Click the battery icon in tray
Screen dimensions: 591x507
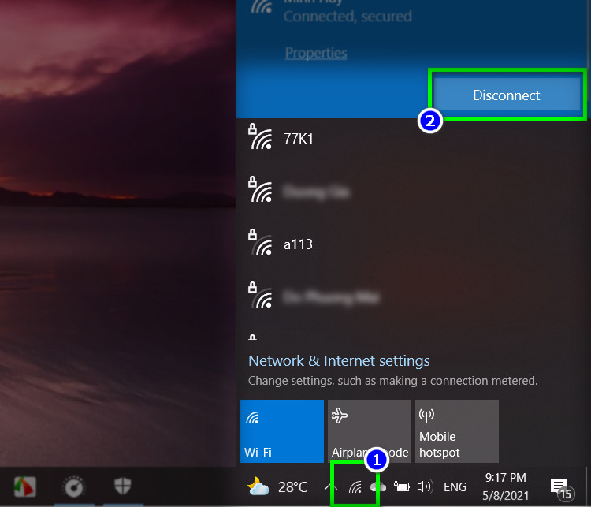[402, 487]
